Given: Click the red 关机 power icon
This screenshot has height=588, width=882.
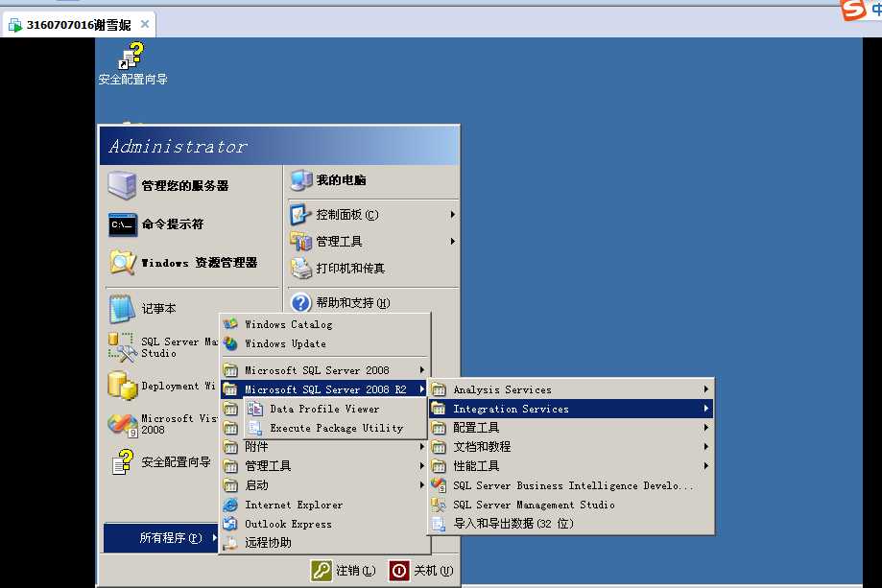Looking at the screenshot, I should coord(399,571).
